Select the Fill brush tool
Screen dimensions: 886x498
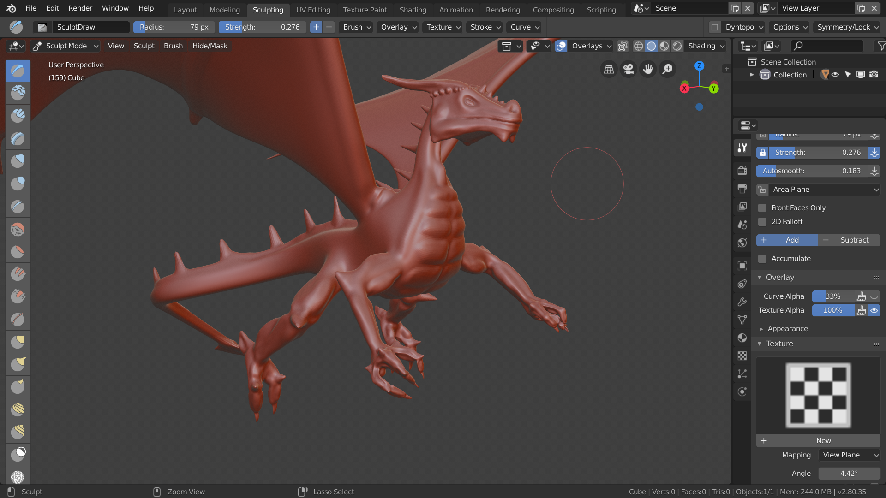click(x=18, y=274)
